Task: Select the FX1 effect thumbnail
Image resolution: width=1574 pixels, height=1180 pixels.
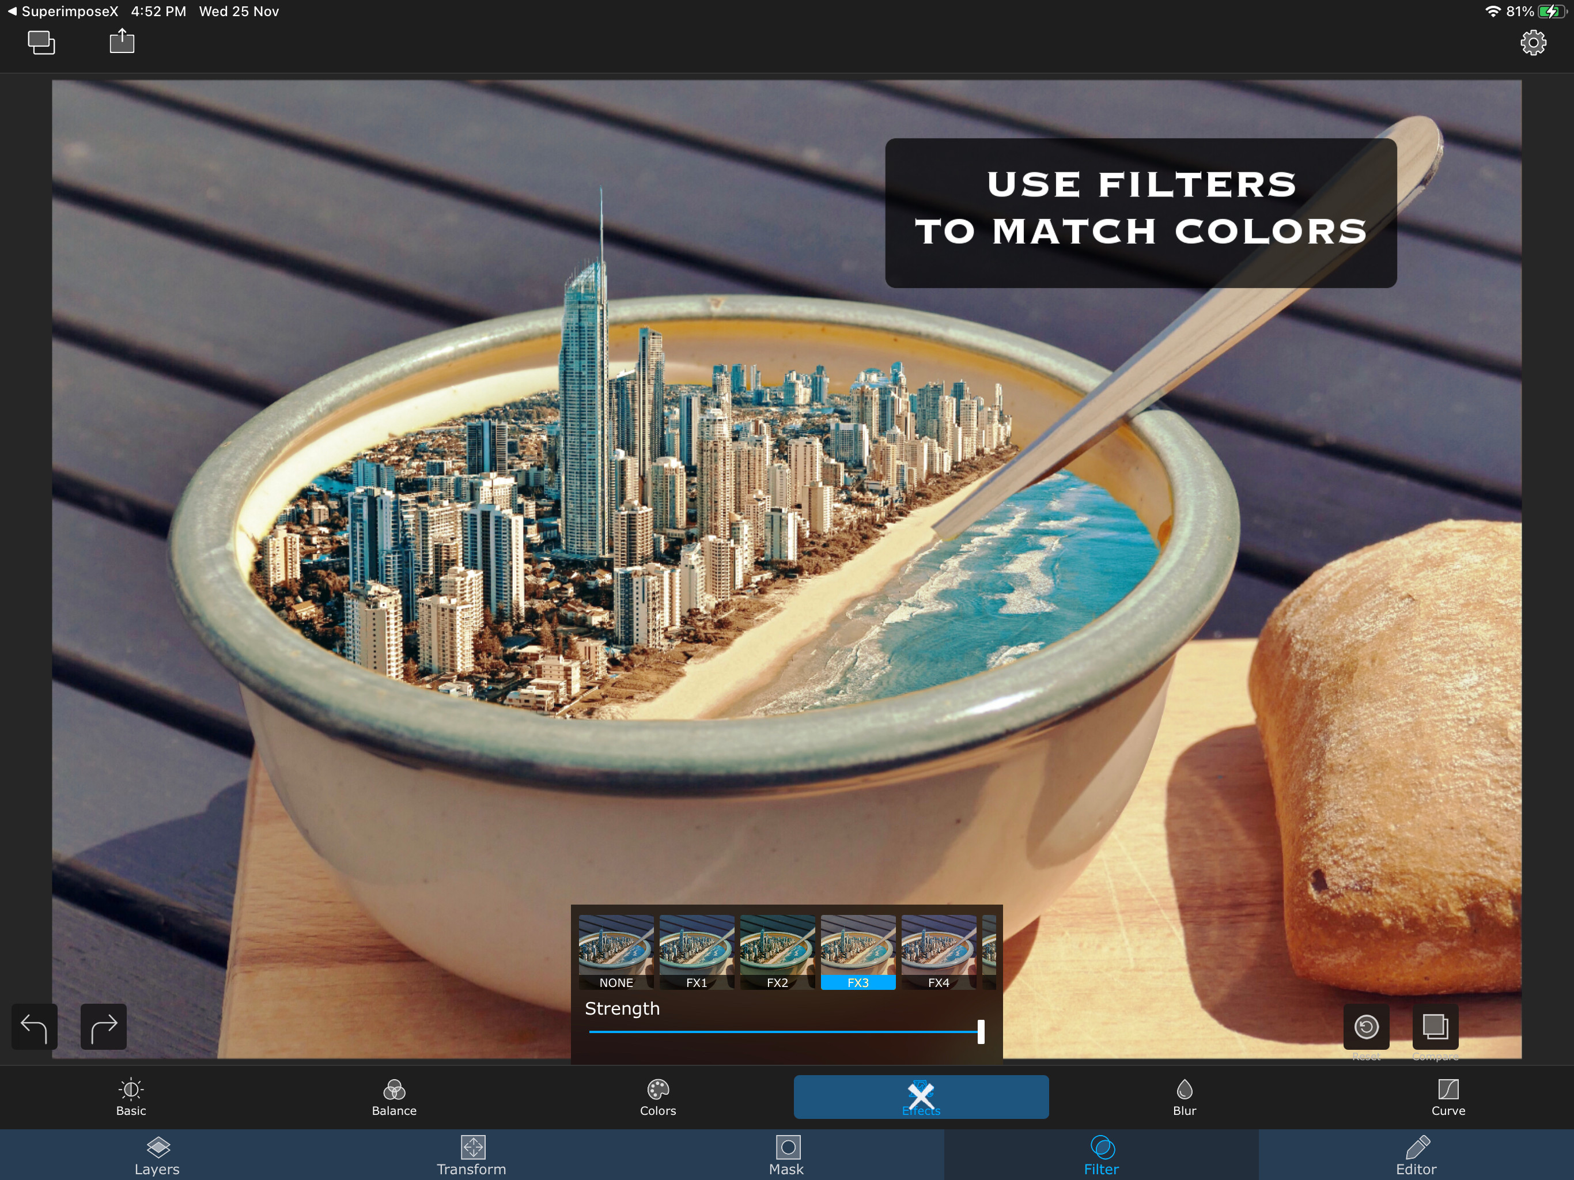Action: click(x=697, y=951)
